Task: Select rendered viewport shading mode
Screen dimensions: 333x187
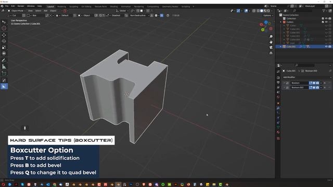Action: click(268, 11)
